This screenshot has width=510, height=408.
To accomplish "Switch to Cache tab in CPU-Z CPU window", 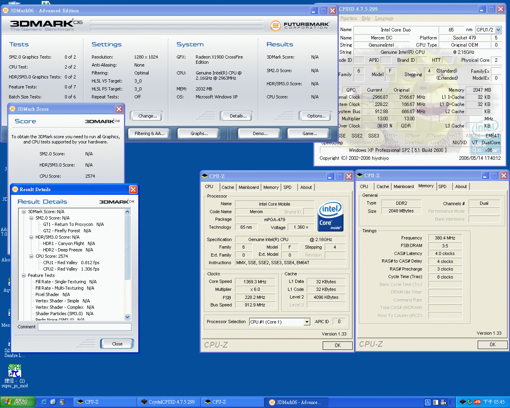I will [228, 187].
